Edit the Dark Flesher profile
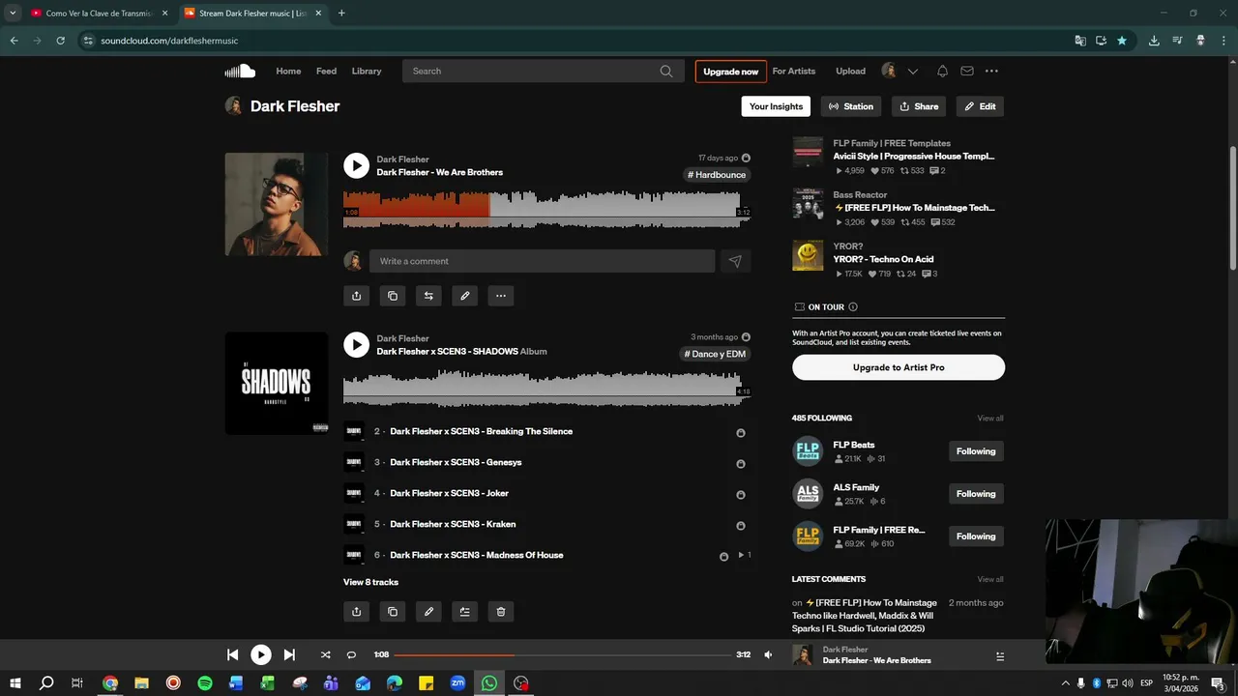The image size is (1238, 696). 980,106
